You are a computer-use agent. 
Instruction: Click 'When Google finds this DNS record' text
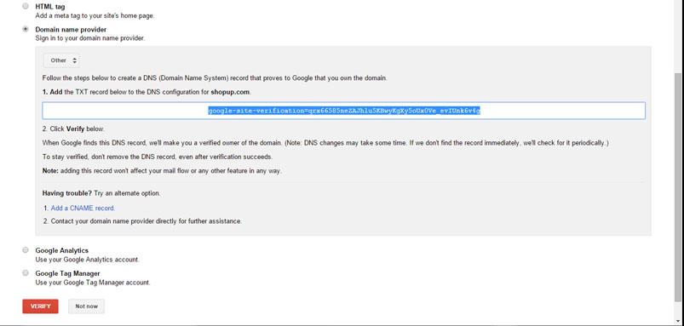(325, 142)
